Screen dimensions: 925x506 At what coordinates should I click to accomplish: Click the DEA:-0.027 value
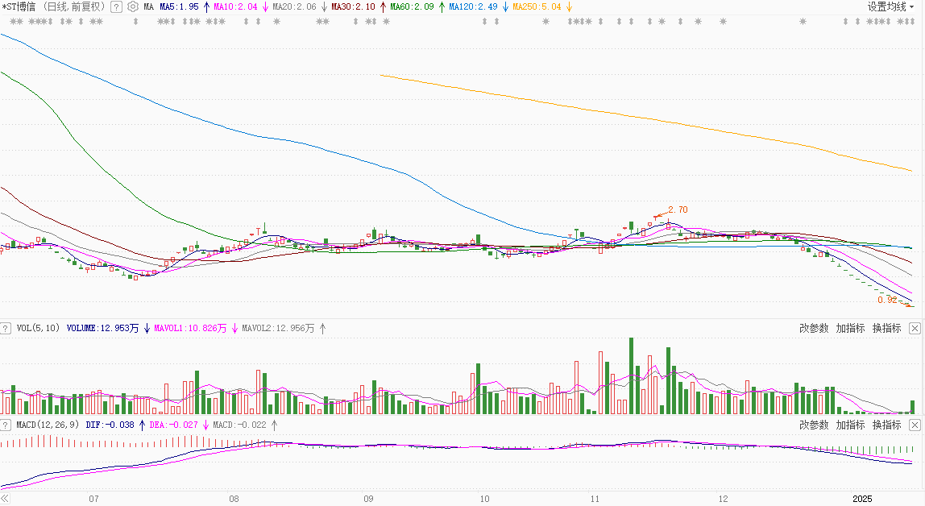(174, 425)
